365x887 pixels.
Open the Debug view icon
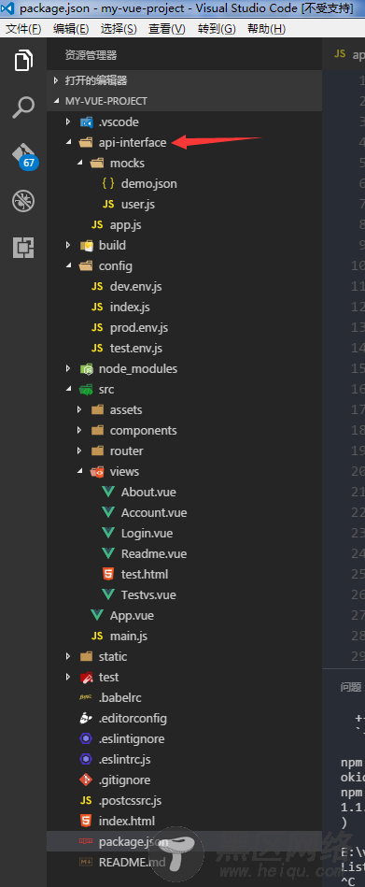(x=23, y=201)
